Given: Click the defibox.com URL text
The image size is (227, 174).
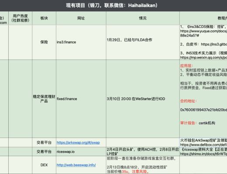Looking at the screenshot, I should pos(203,145).
